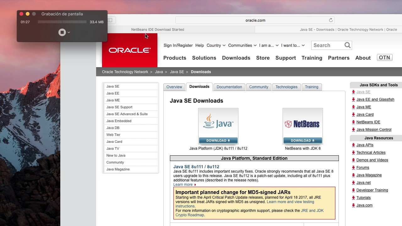Click arrow icon beside Java.net
402x226 pixels.
353,183
